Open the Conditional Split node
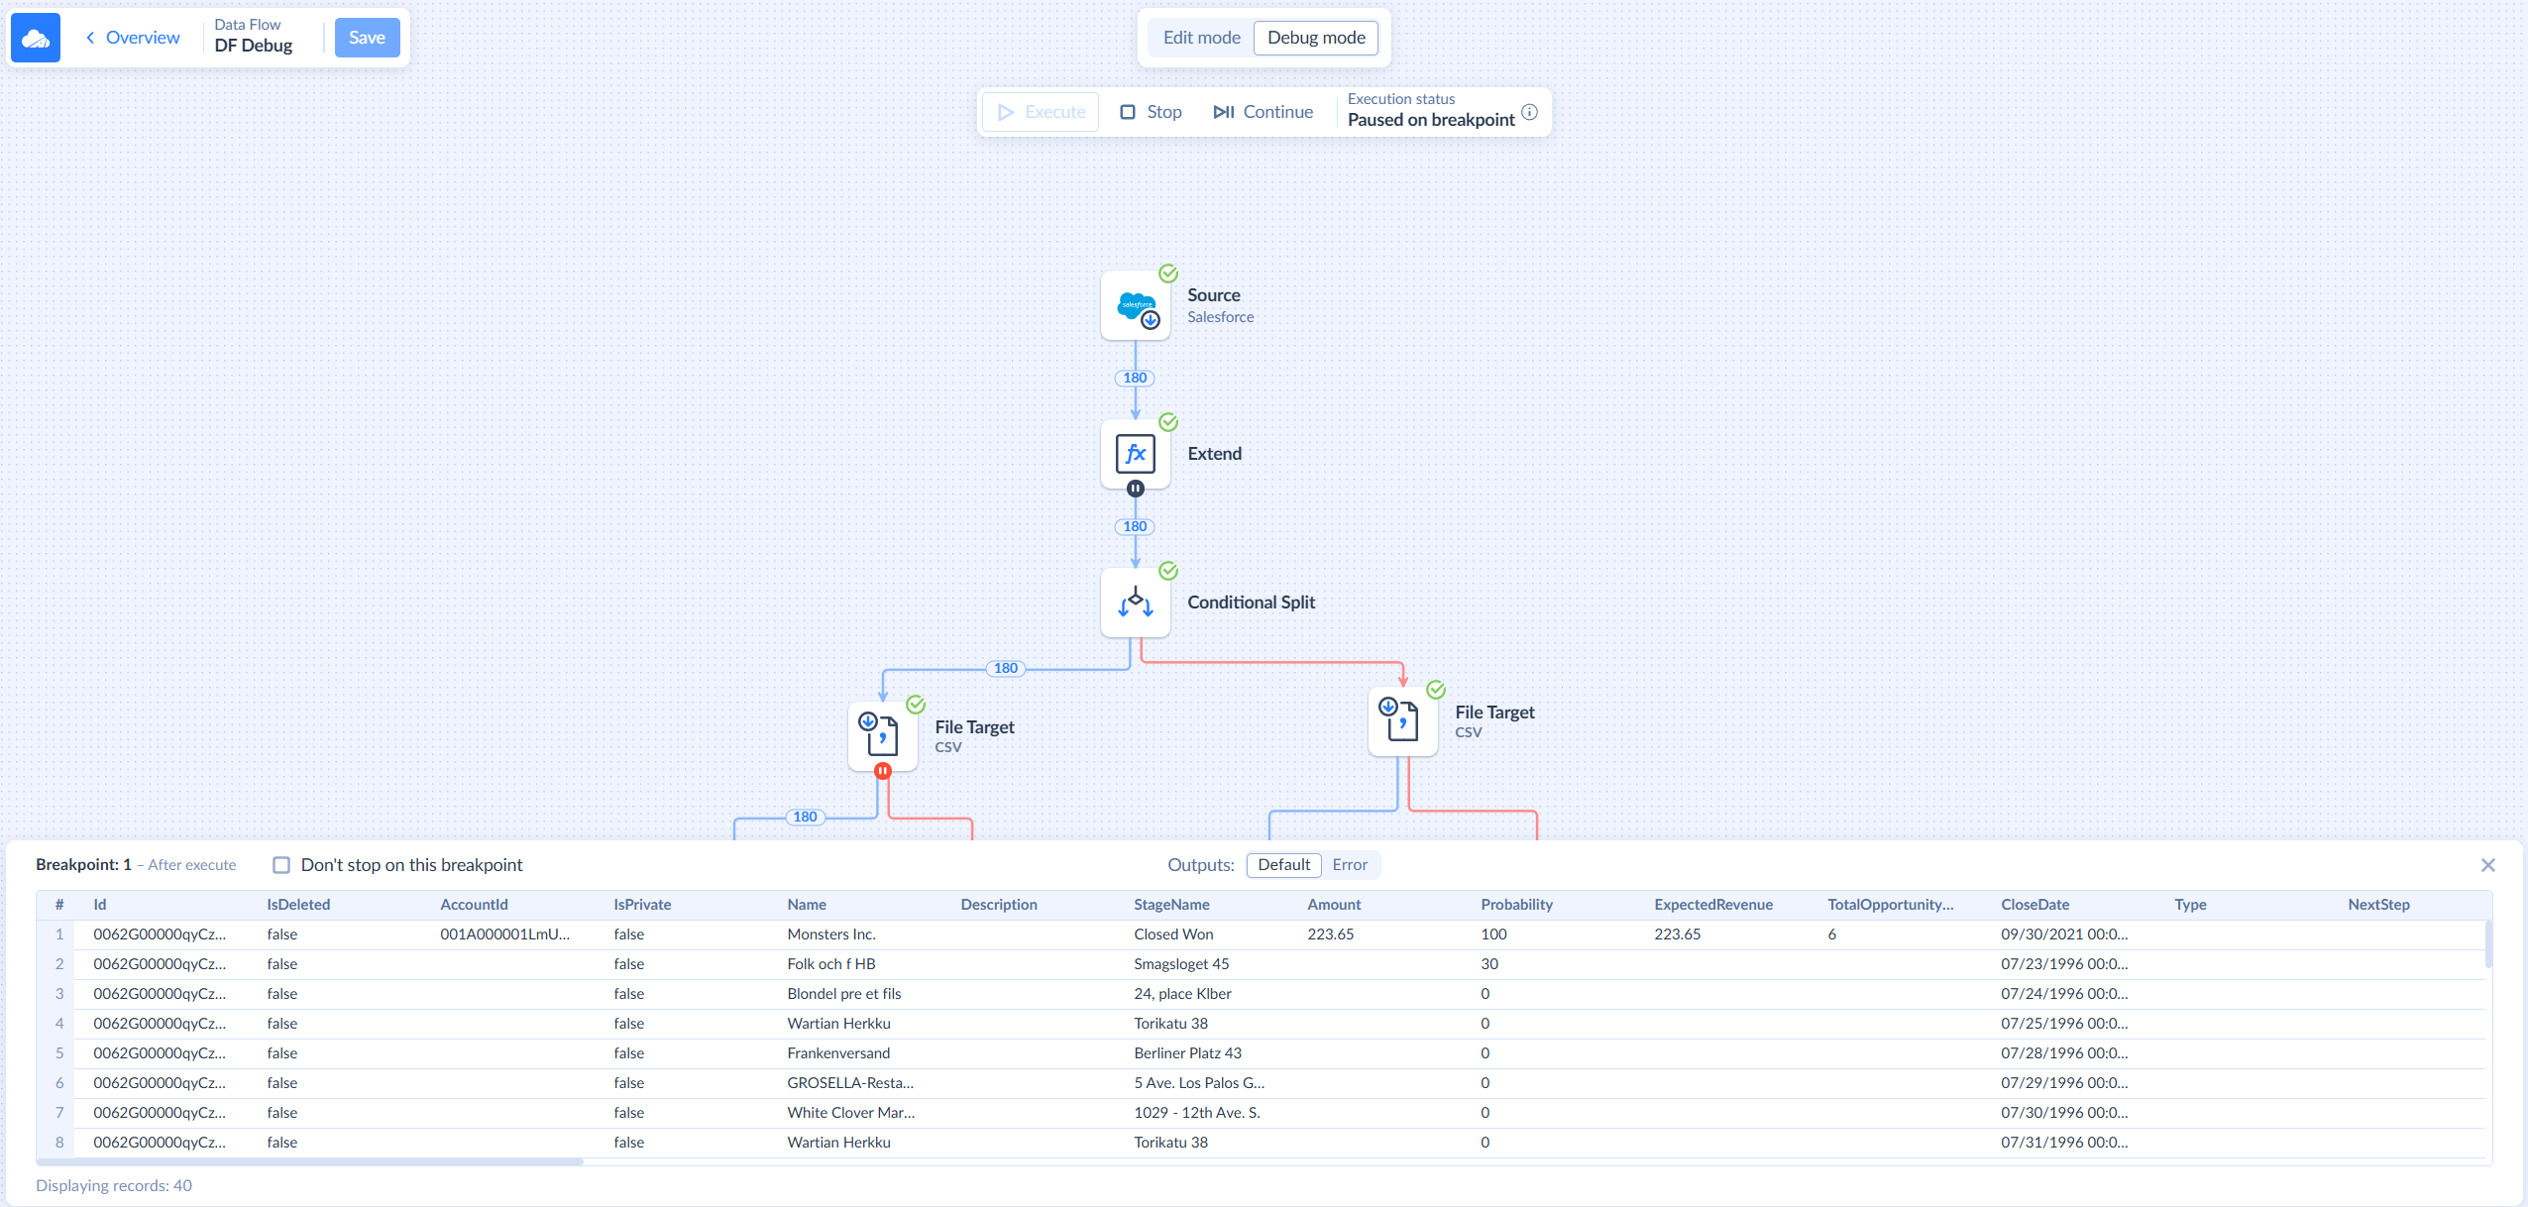 pos(1135,603)
